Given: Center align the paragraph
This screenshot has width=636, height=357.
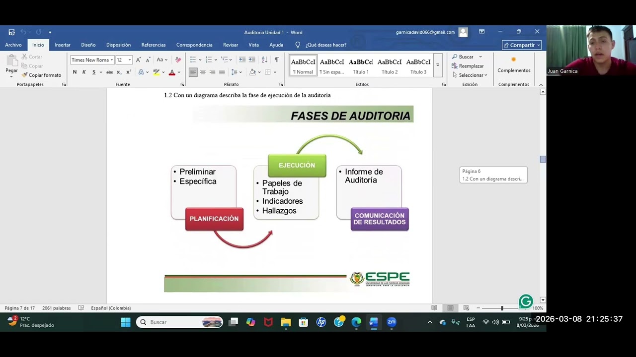Looking at the screenshot, I should pos(203,72).
